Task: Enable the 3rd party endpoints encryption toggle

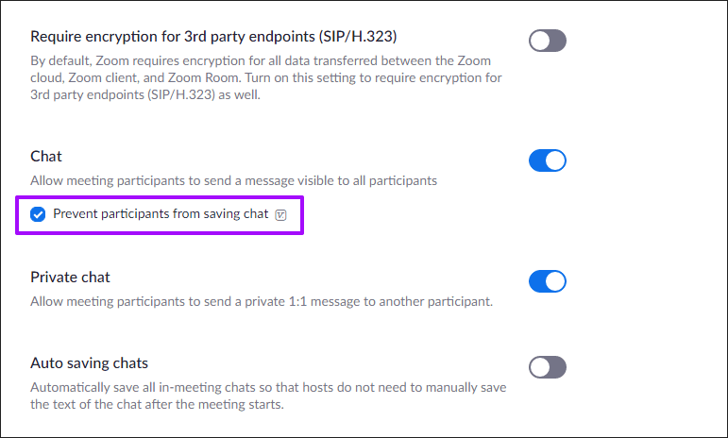Action: pyautogui.click(x=547, y=41)
